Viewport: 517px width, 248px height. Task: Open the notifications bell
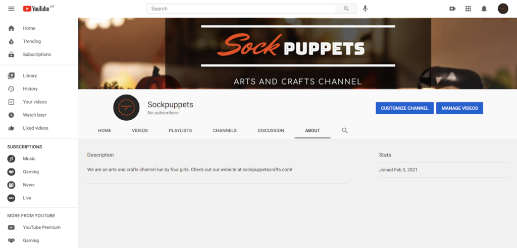coord(484,9)
